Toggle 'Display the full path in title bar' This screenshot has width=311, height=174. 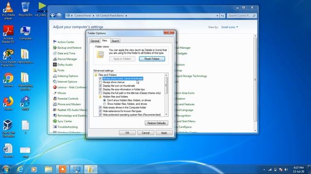coord(101,93)
